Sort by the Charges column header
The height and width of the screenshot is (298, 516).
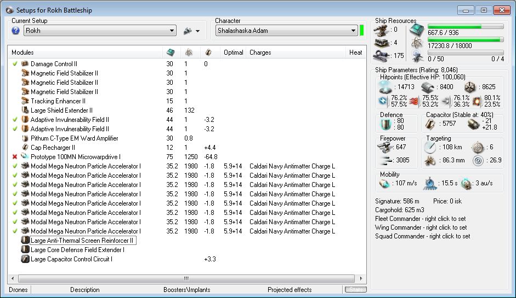click(x=296, y=52)
